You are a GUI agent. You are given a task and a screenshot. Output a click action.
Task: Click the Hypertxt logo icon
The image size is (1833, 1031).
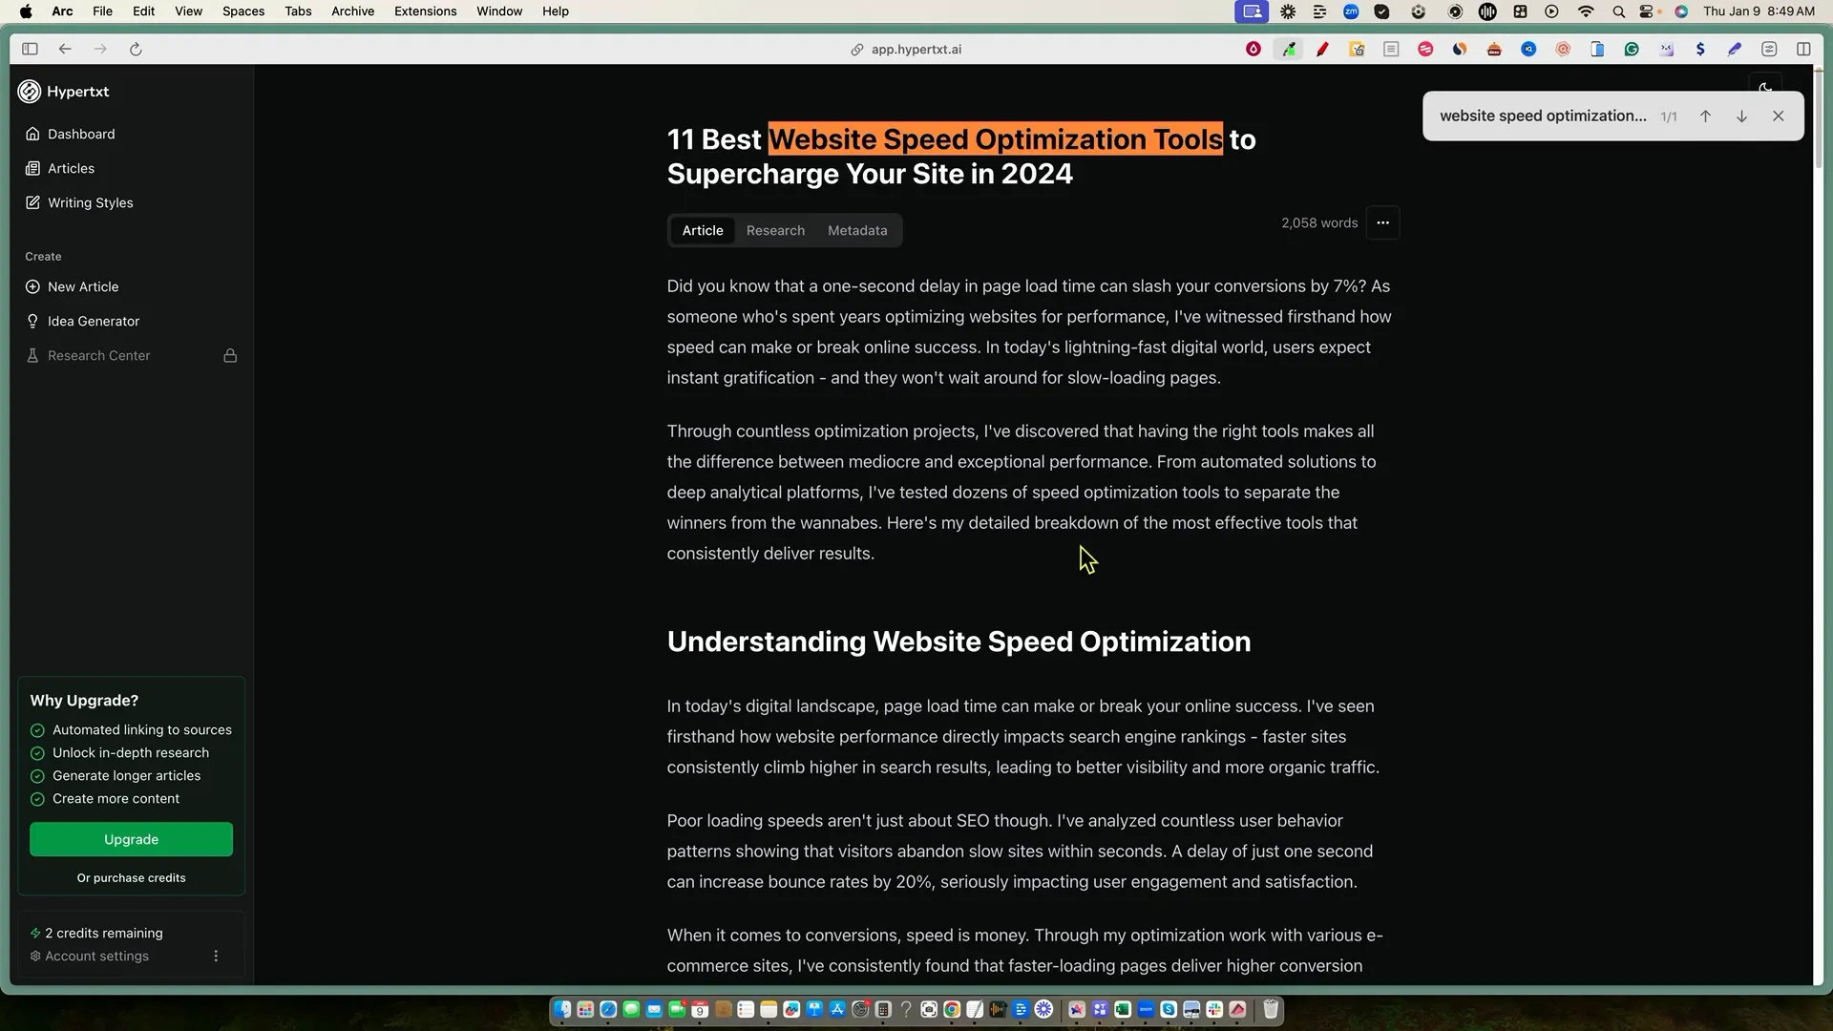point(30,92)
